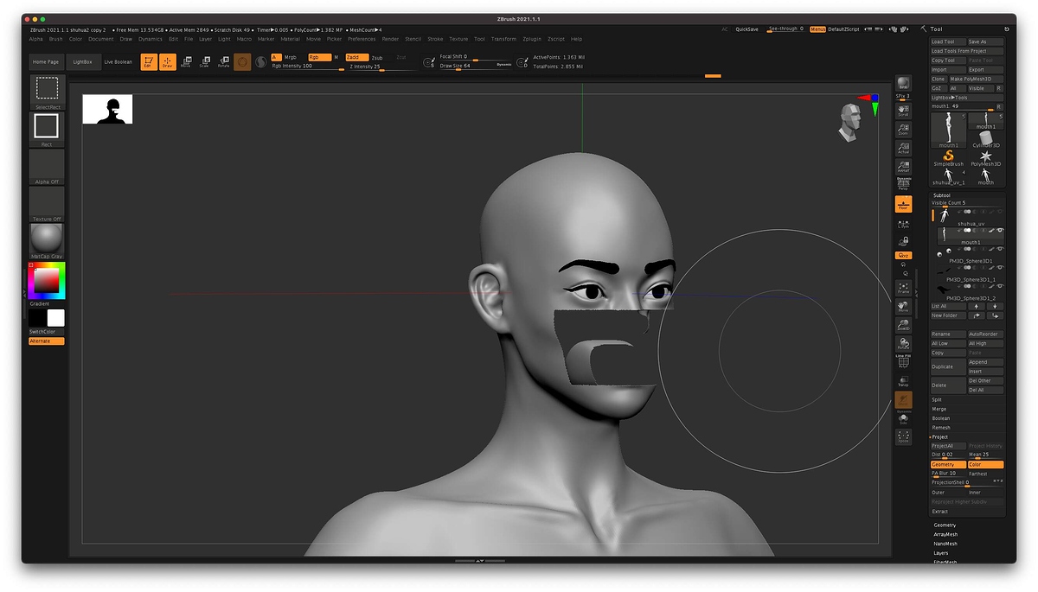Click the Xpose icon

coord(903,436)
